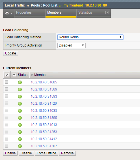Viewport: 140px width, 160px height.
Task: Open member link 10.2.10.50:31013
Action: [44, 125]
